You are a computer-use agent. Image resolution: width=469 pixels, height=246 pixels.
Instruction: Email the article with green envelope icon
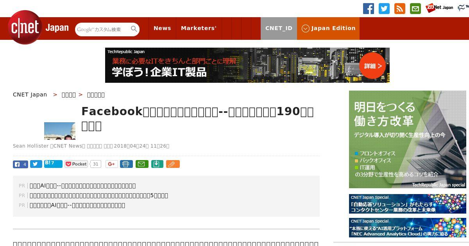142,164
